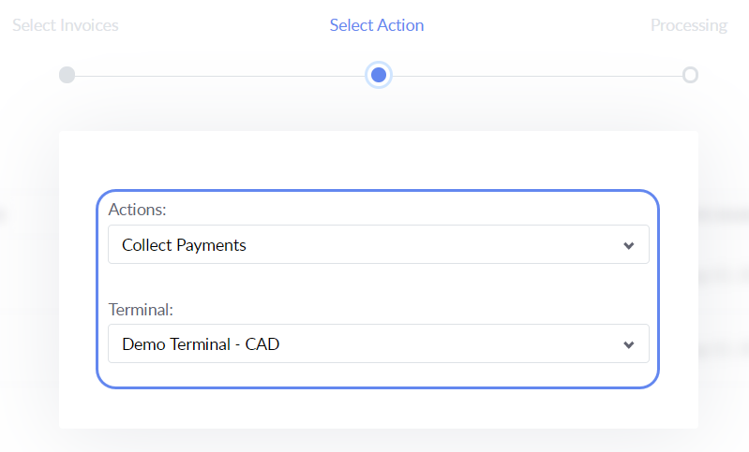Click the blue Select Action step circle

379,75
